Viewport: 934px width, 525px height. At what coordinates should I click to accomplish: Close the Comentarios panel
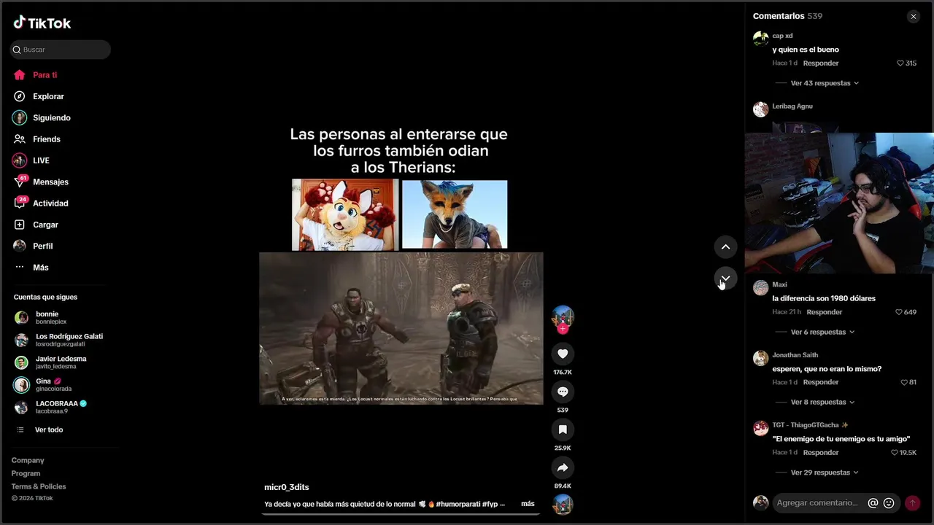pos(913,16)
